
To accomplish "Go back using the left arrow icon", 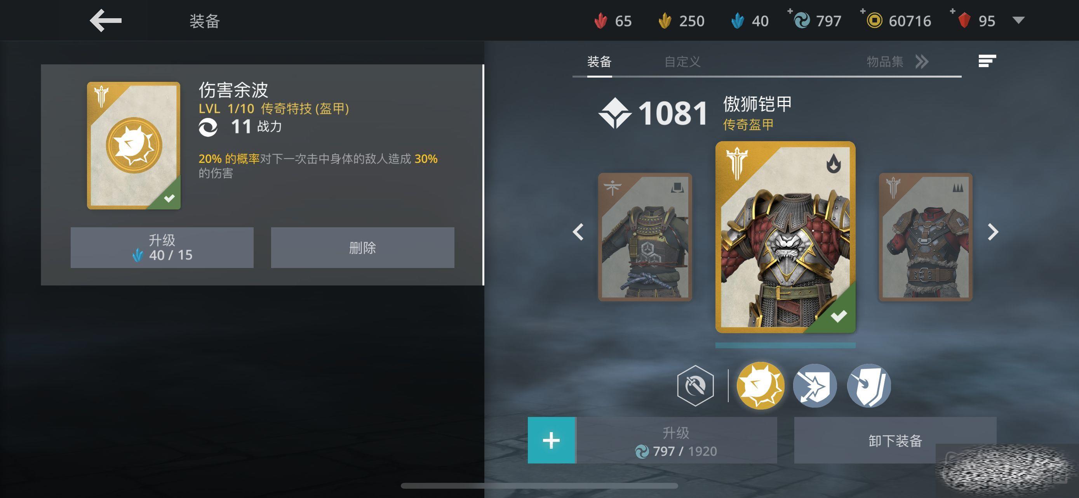I will coord(106,21).
